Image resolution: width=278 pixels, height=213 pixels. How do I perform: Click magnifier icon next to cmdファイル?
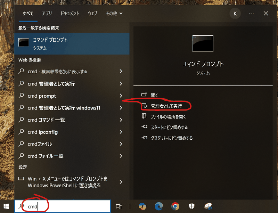(21, 144)
